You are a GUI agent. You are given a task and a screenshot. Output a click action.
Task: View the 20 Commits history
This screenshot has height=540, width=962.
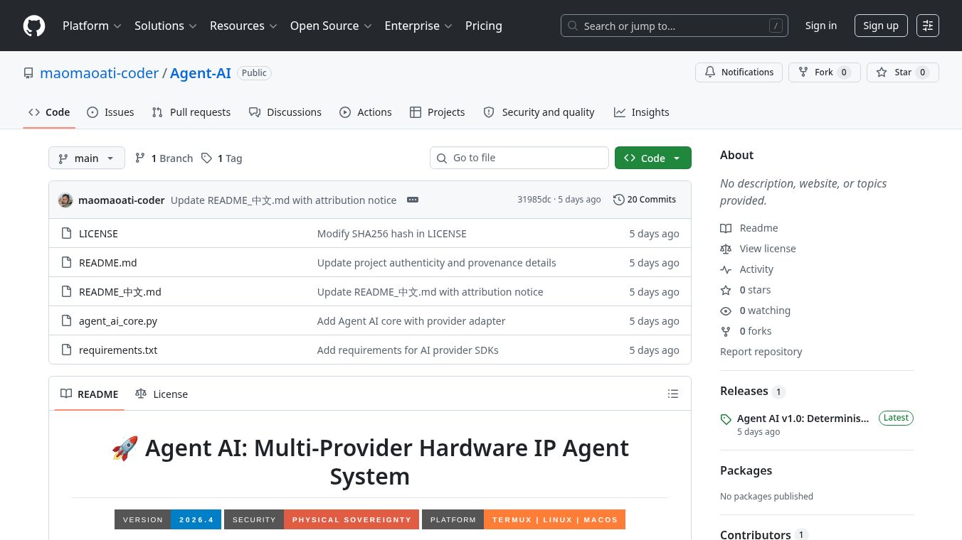[645, 200]
